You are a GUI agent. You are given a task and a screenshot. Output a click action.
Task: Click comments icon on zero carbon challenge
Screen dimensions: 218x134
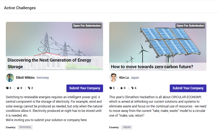click(x=110, y=88)
